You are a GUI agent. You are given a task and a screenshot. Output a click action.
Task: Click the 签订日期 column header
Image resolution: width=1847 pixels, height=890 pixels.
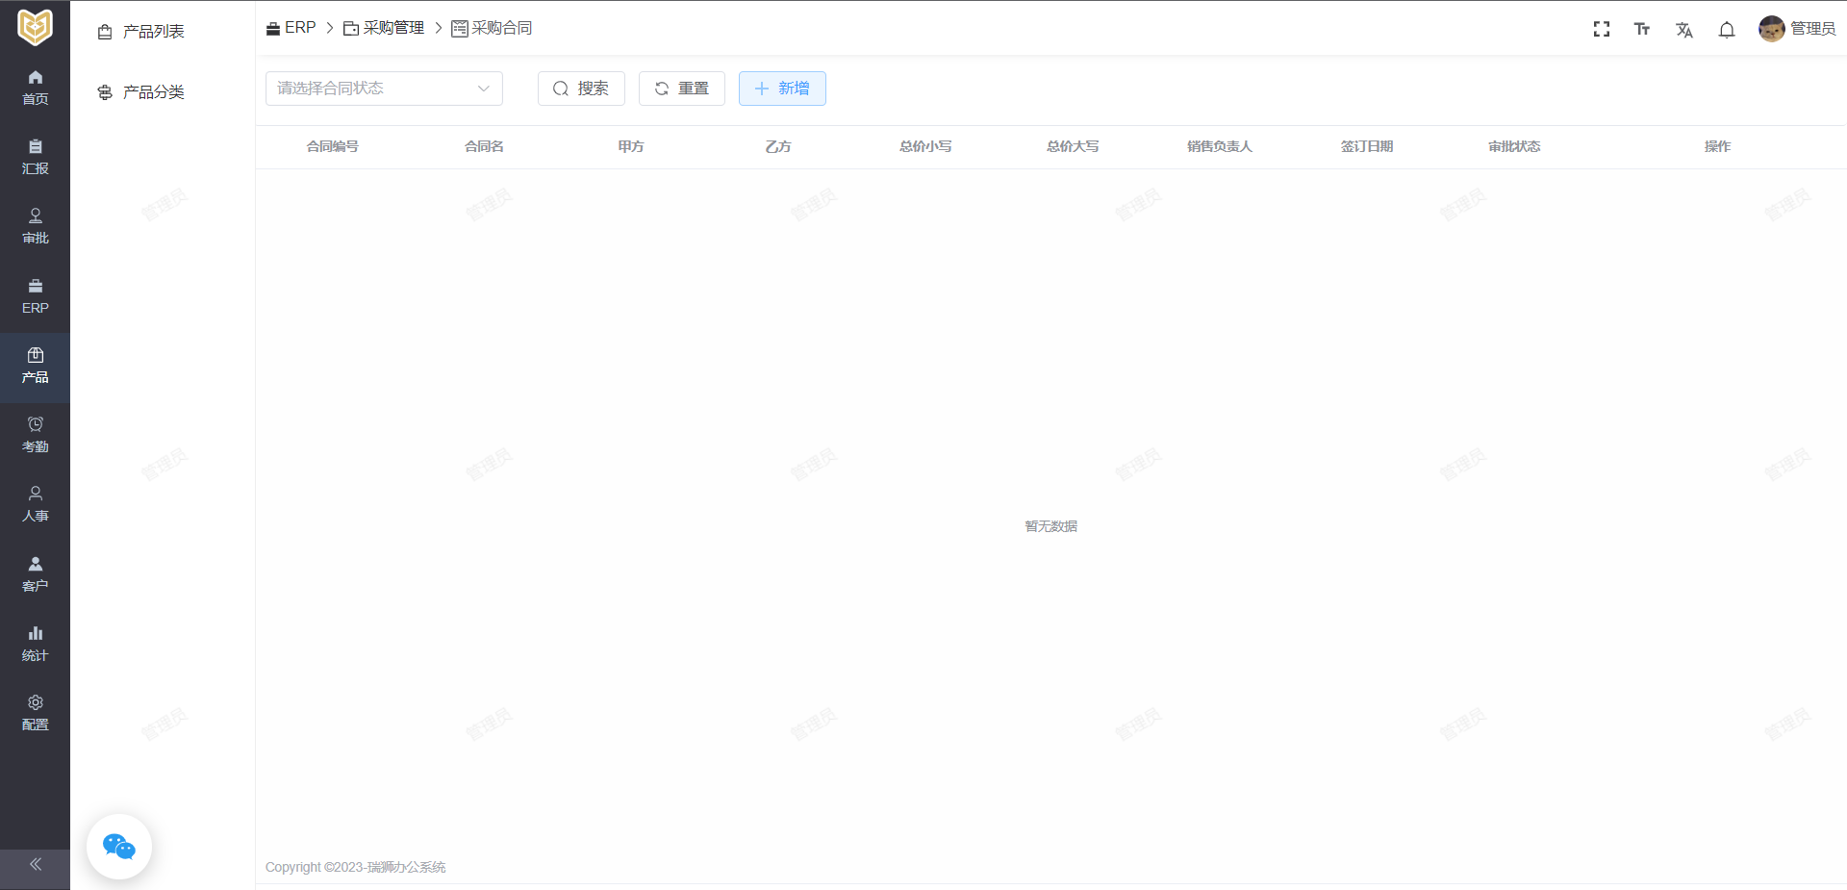click(x=1366, y=146)
